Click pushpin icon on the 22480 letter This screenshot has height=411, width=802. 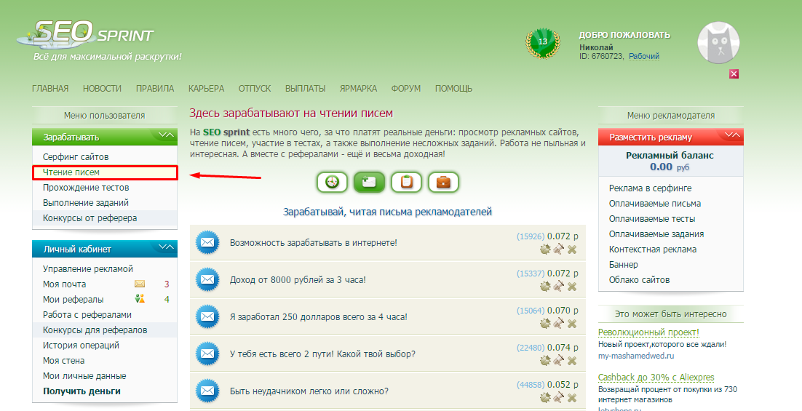[558, 360]
